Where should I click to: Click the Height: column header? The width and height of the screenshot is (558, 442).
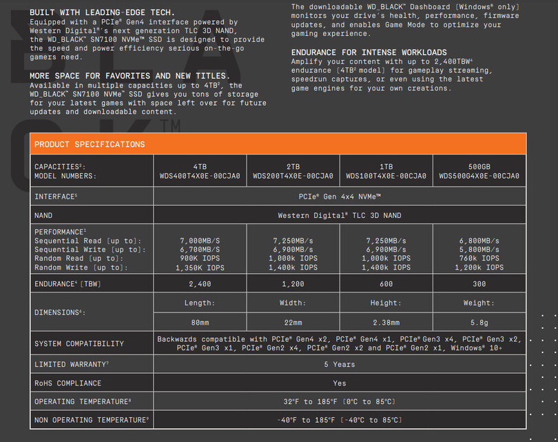pos(386,303)
